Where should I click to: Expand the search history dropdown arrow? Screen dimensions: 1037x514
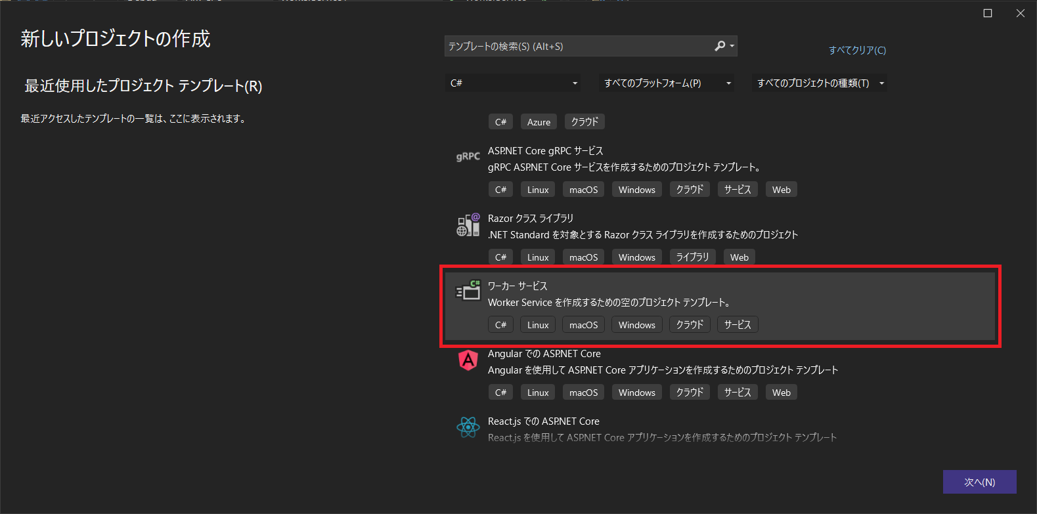click(732, 46)
